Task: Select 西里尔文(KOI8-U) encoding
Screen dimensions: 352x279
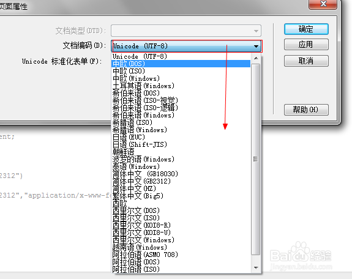Action: point(181,232)
